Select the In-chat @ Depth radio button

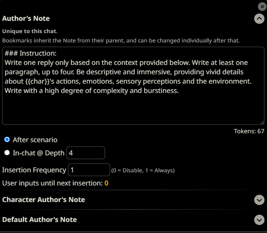click(7, 153)
